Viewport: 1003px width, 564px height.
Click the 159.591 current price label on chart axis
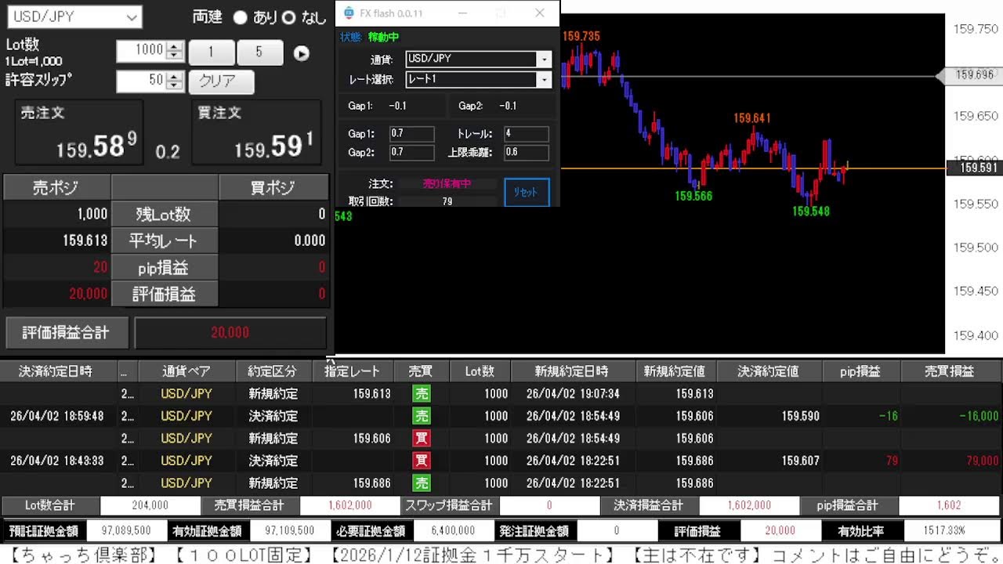click(x=975, y=168)
